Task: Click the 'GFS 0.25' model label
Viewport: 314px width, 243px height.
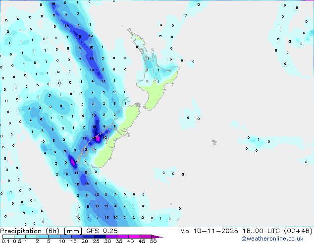Action: (102, 231)
